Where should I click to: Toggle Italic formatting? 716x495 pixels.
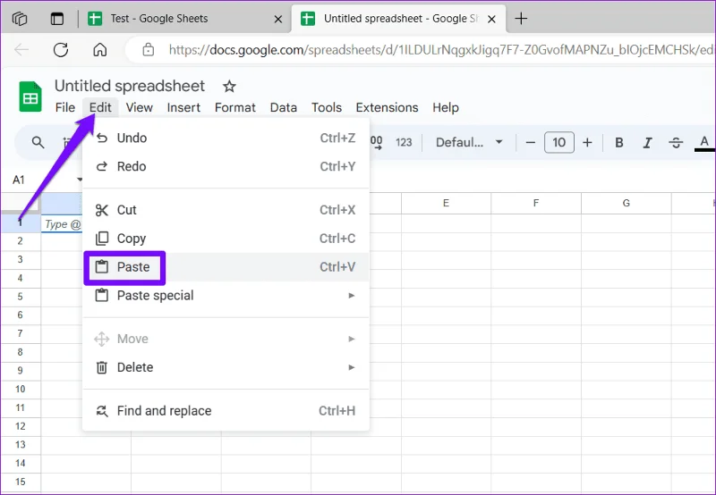(x=647, y=143)
